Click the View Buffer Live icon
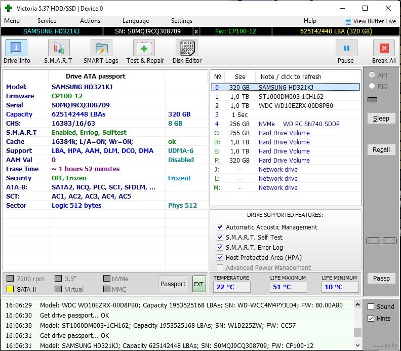The height and width of the screenshot is (351, 401). point(348,21)
